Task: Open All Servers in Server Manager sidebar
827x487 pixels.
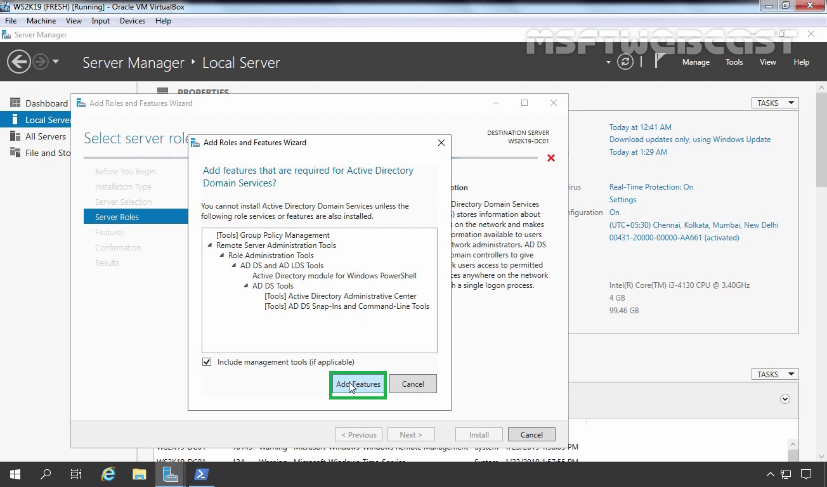Action: 38,136
